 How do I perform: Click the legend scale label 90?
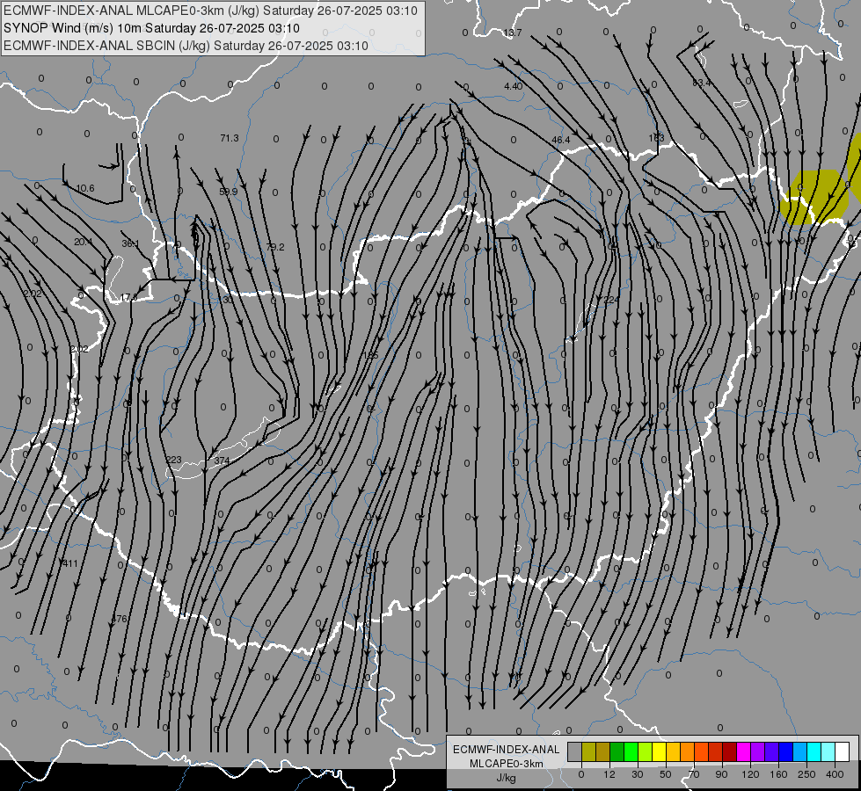click(721, 774)
